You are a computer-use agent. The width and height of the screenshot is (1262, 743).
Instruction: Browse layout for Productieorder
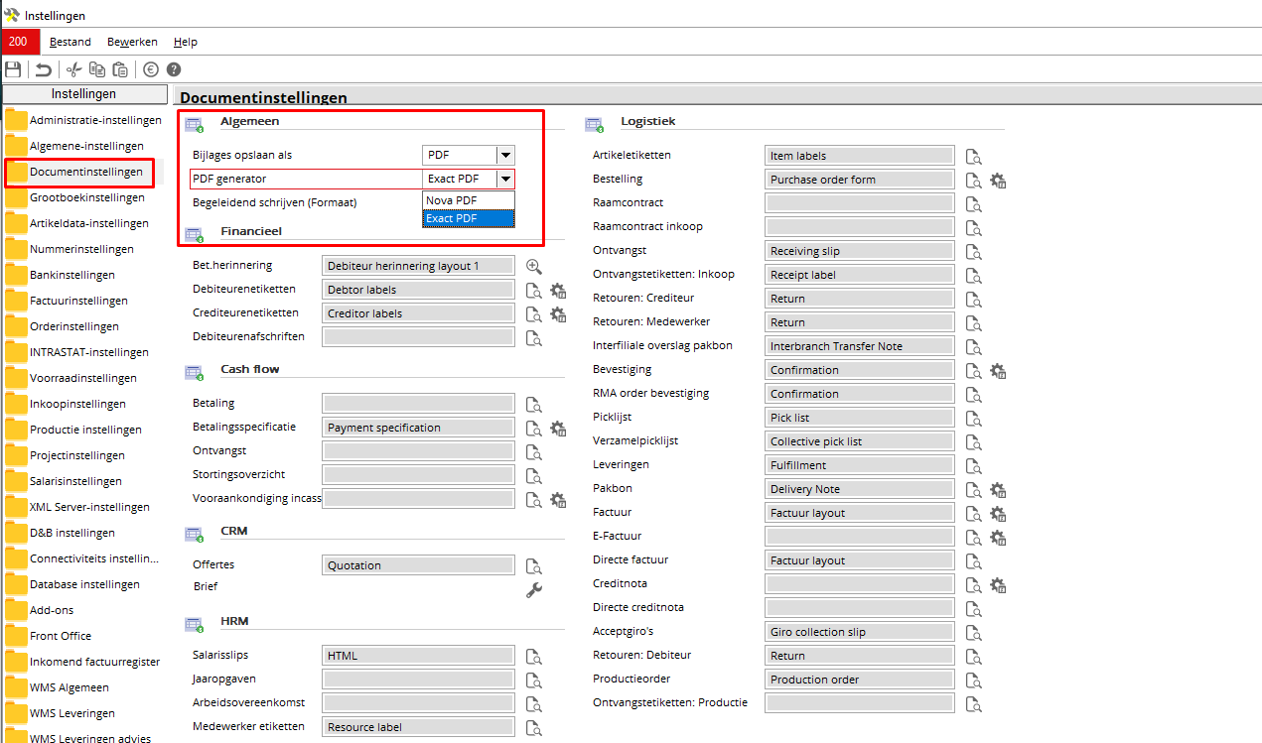(975, 680)
